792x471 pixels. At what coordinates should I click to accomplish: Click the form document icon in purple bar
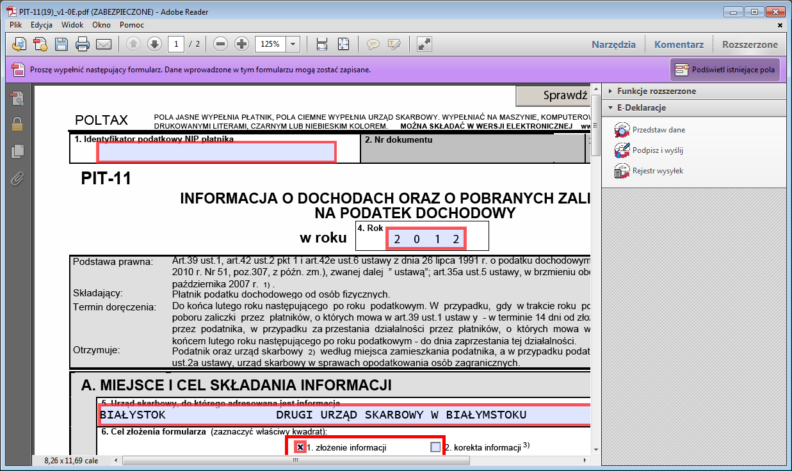point(18,70)
